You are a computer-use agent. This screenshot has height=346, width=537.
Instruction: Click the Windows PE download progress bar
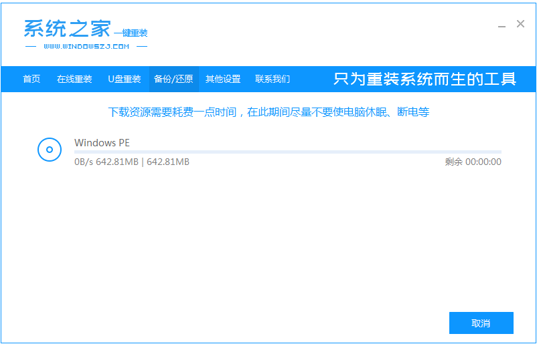pyautogui.click(x=287, y=152)
